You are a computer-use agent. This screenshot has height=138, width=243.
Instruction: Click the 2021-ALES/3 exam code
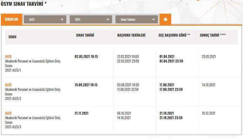(13, 127)
